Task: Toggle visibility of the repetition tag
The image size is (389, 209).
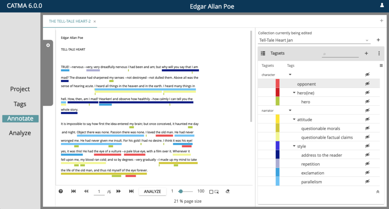Action: click(367, 164)
